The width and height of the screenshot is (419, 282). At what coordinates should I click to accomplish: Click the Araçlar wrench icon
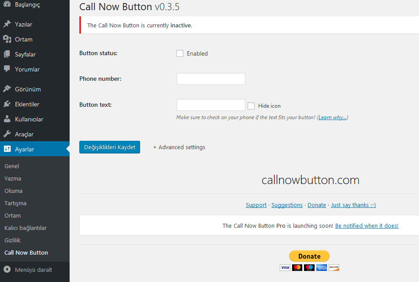pyautogui.click(x=7, y=134)
